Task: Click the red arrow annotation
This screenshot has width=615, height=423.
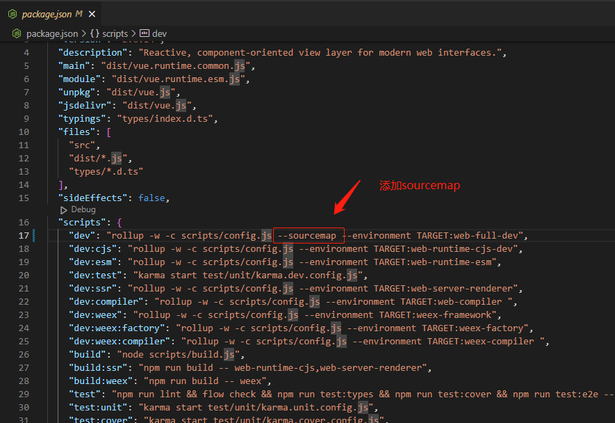Action: point(347,197)
